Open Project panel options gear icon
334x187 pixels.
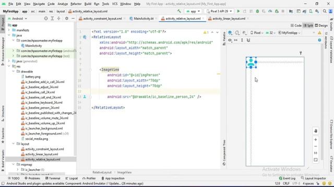click(67, 19)
